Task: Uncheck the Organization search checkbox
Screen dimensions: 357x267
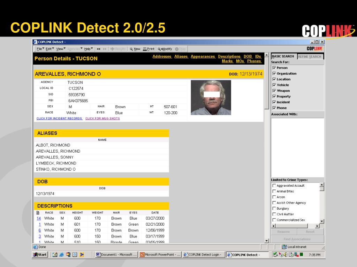Action: [x=274, y=73]
